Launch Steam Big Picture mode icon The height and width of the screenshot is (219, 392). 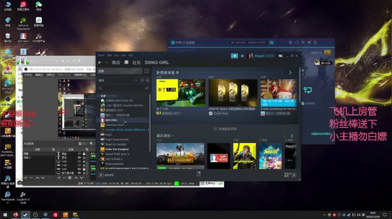click(280, 56)
